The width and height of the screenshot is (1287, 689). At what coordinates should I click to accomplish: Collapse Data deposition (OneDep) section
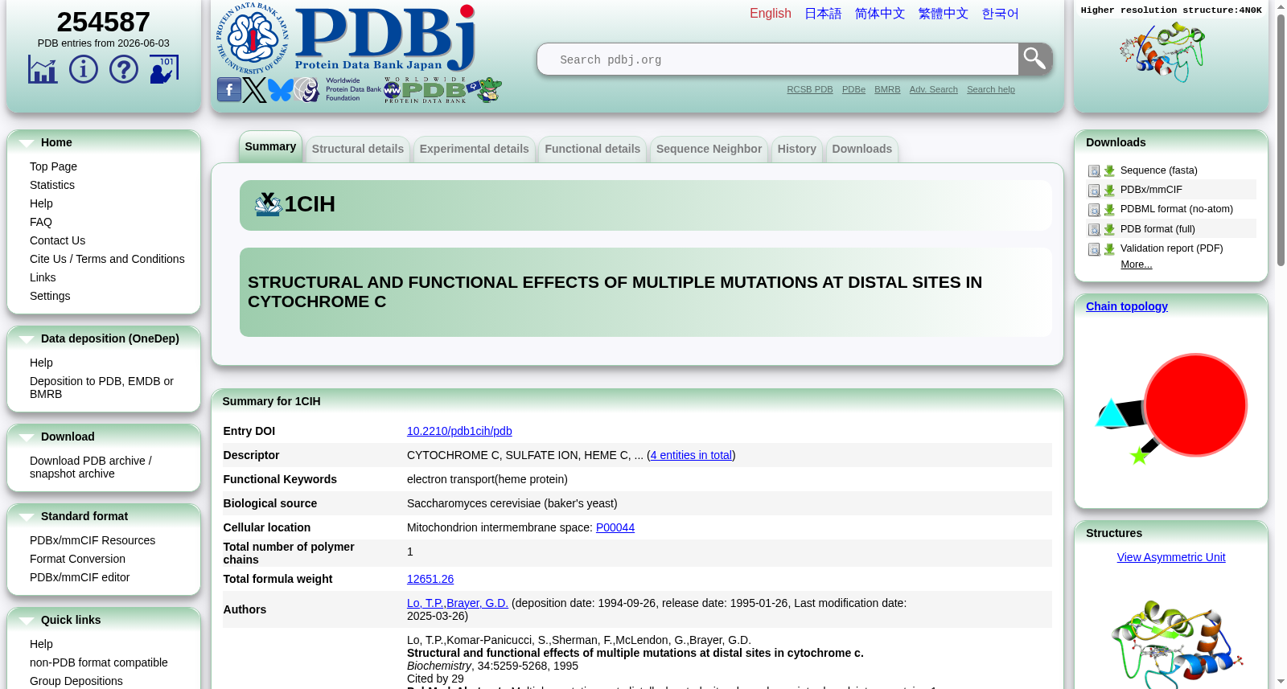tap(27, 339)
